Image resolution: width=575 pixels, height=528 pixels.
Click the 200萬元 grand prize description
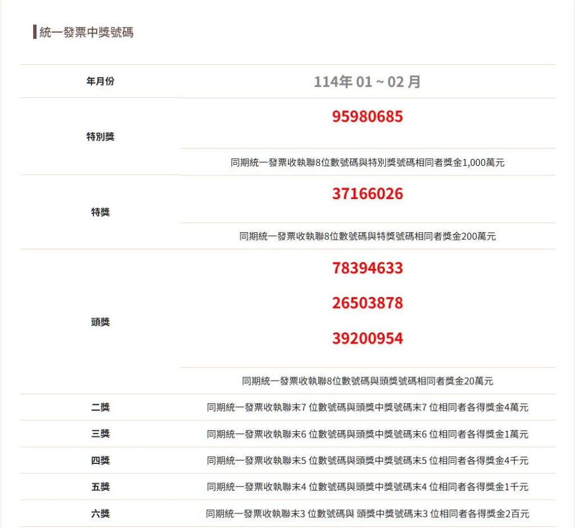367,236
